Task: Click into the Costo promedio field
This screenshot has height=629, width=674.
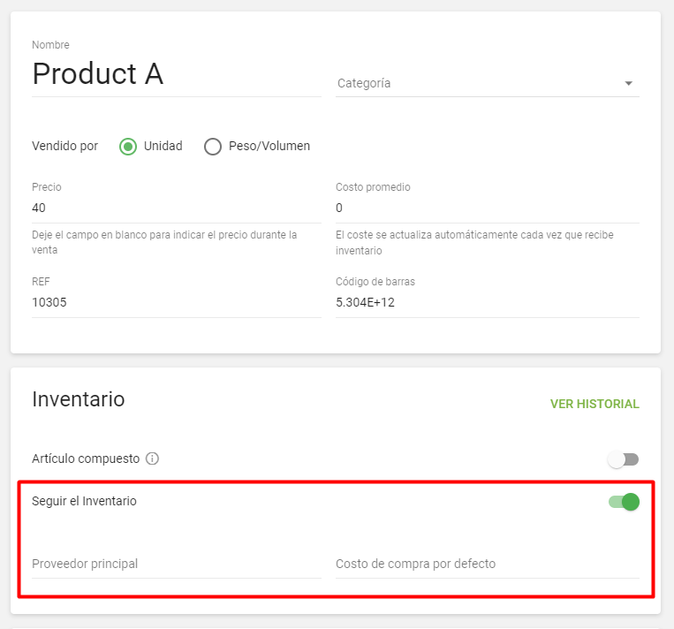Action: (487, 208)
